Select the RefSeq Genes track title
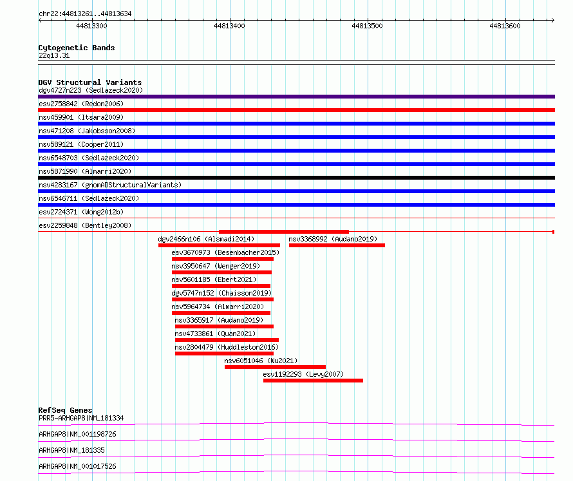573x481 pixels. (x=65, y=410)
